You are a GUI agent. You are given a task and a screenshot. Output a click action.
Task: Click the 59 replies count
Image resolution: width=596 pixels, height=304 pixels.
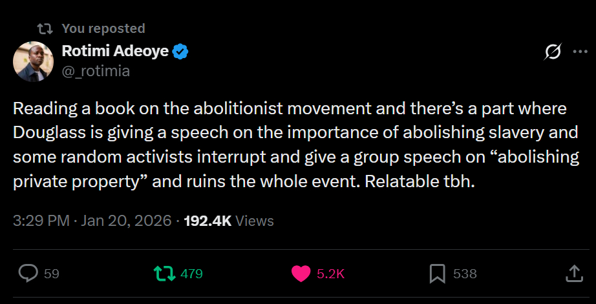(x=52, y=274)
